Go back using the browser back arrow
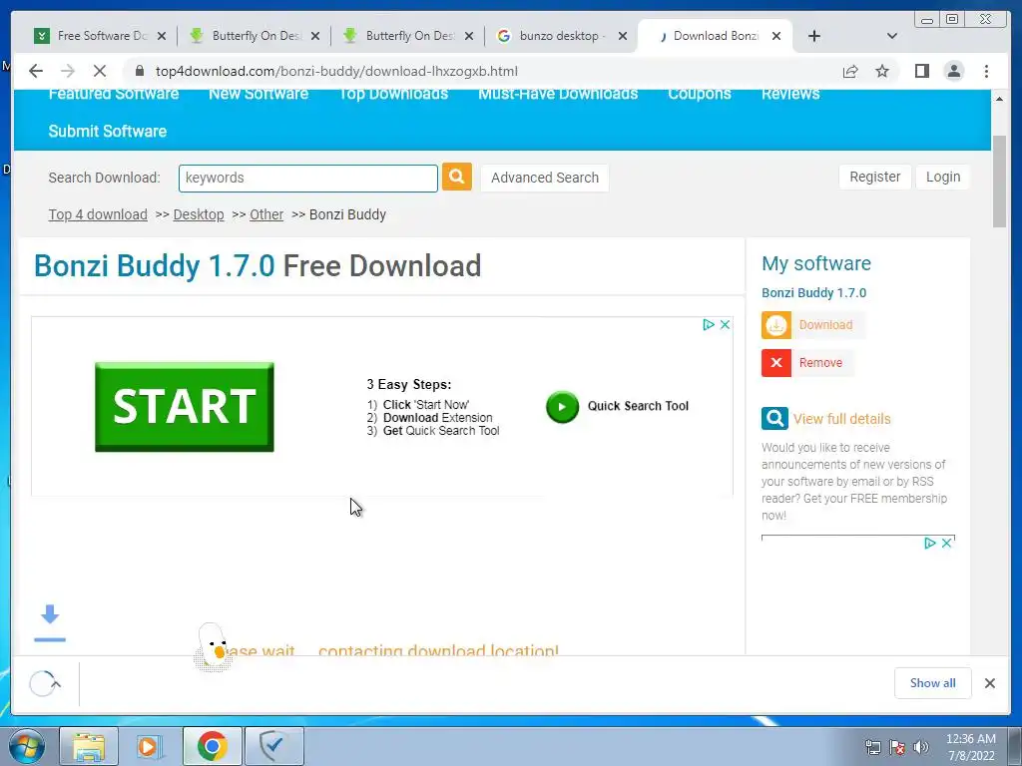1022x766 pixels. pos(36,71)
